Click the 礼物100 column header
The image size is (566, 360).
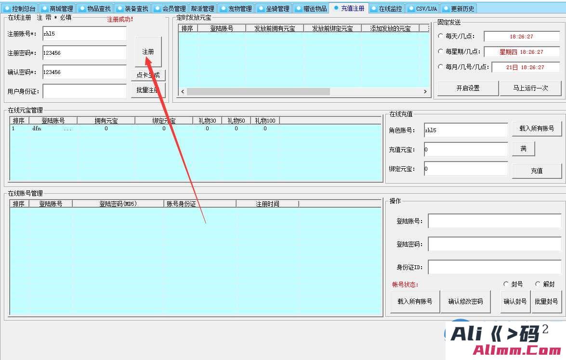(265, 121)
